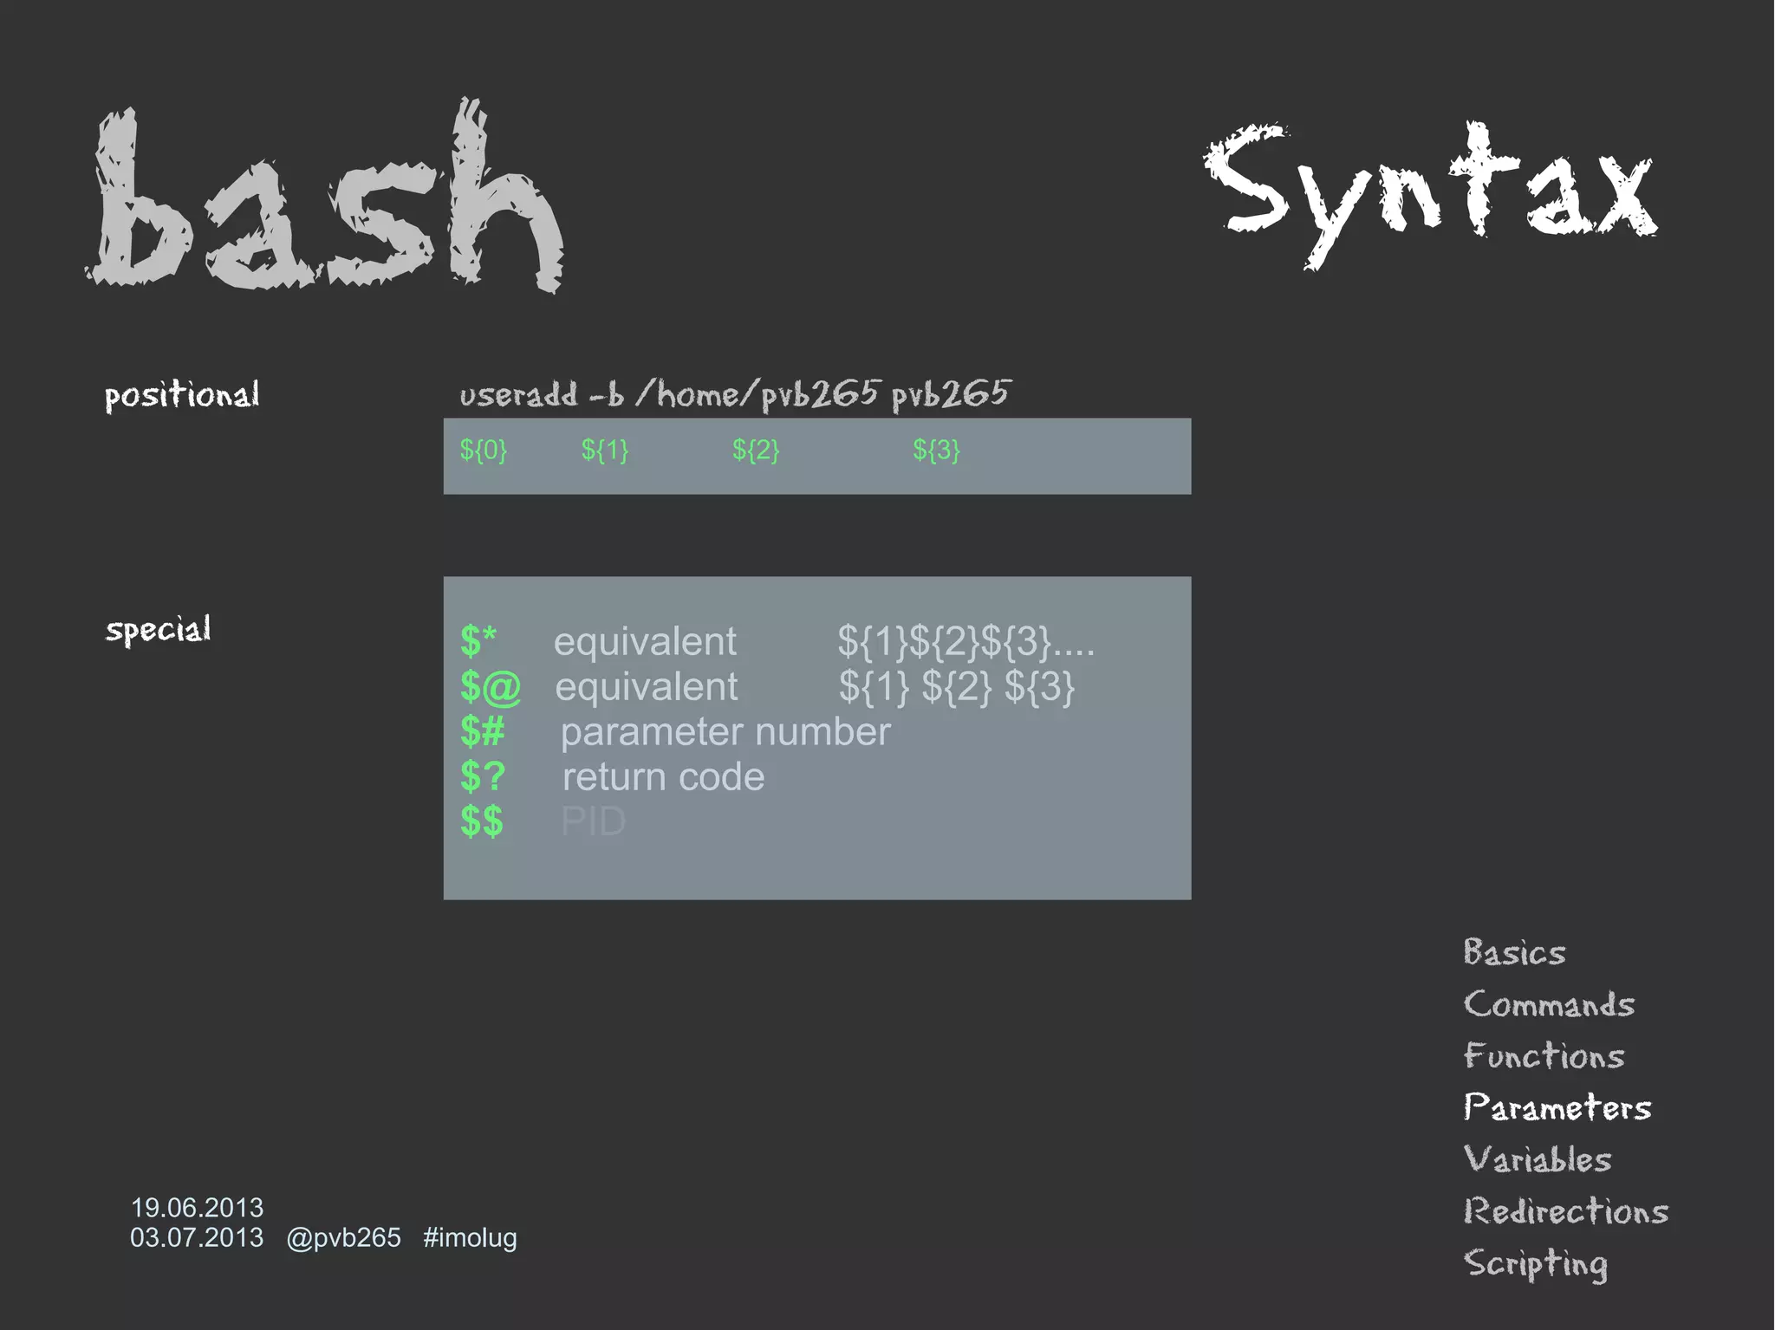Screen dimensions: 1775x1330
Task: Click the 'Syntax' heading
Action: 1431,195
